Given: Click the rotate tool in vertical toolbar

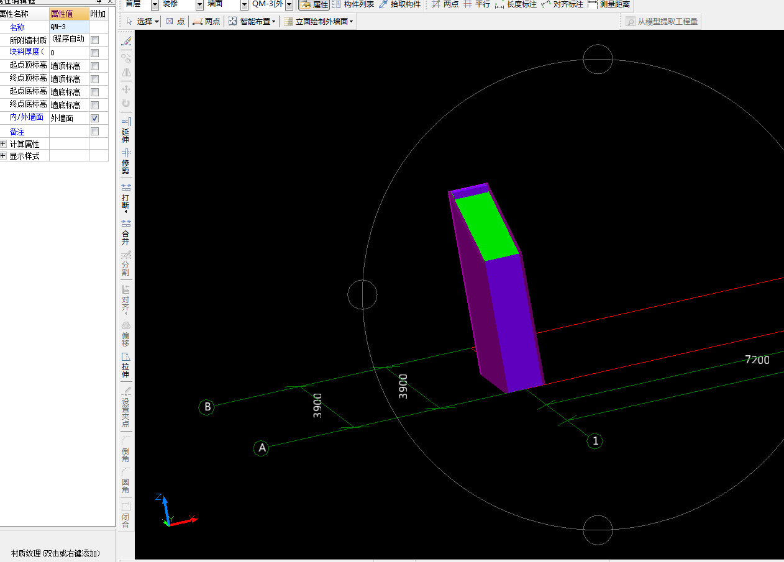Looking at the screenshot, I should pos(126,104).
